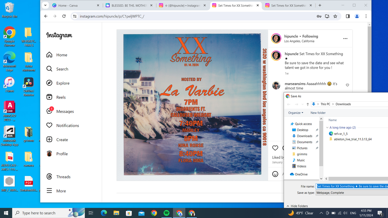Open the Organize dropdown in Save As
Viewport: 388px width, 218px height.
click(296, 113)
